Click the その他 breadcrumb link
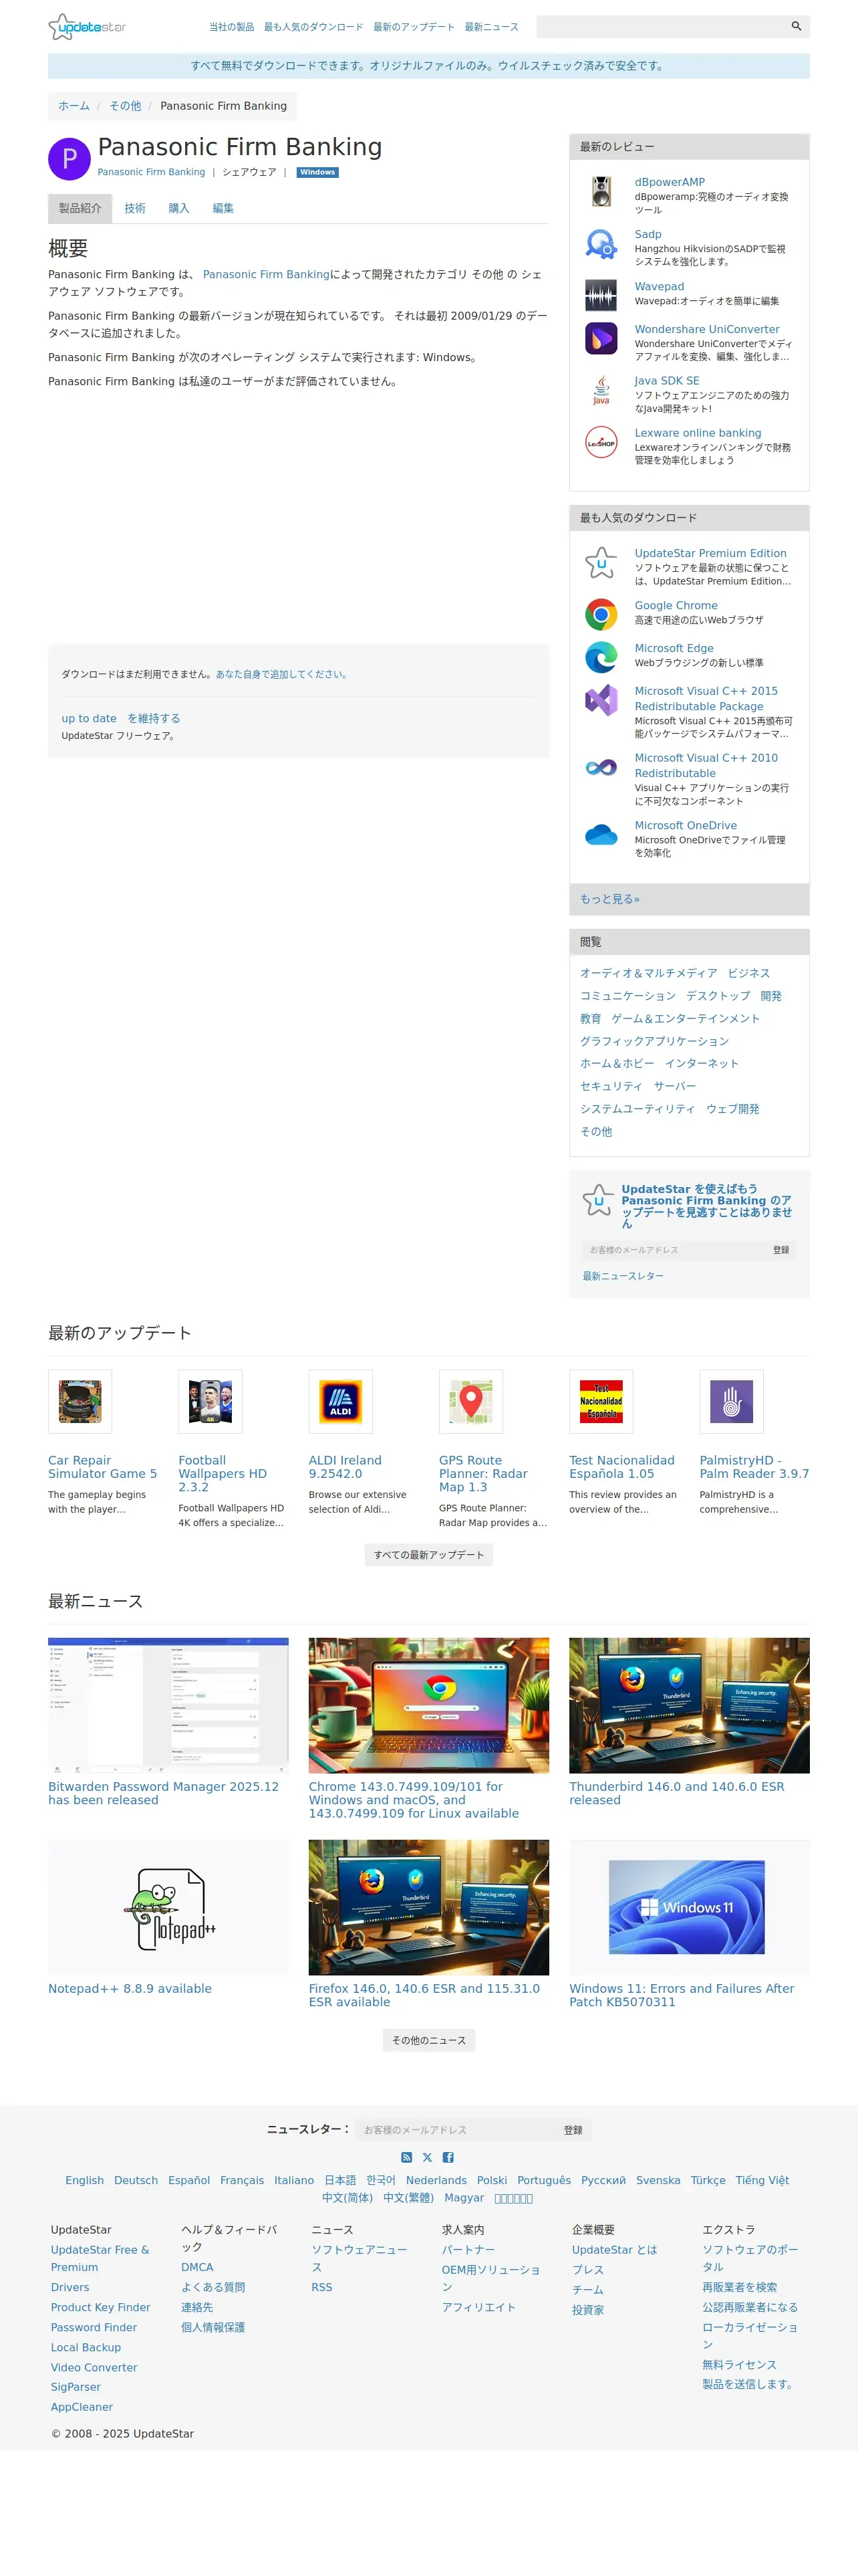 pyautogui.click(x=125, y=106)
